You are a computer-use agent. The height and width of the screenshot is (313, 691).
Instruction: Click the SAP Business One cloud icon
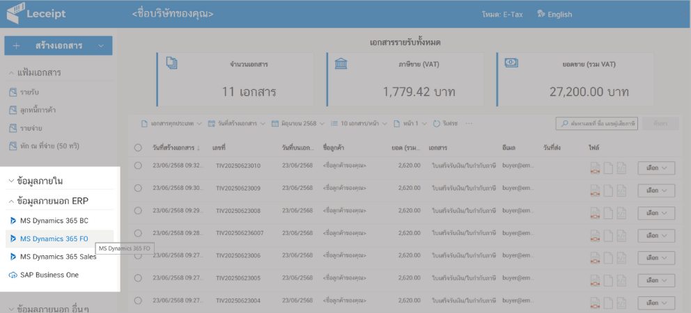click(13, 275)
